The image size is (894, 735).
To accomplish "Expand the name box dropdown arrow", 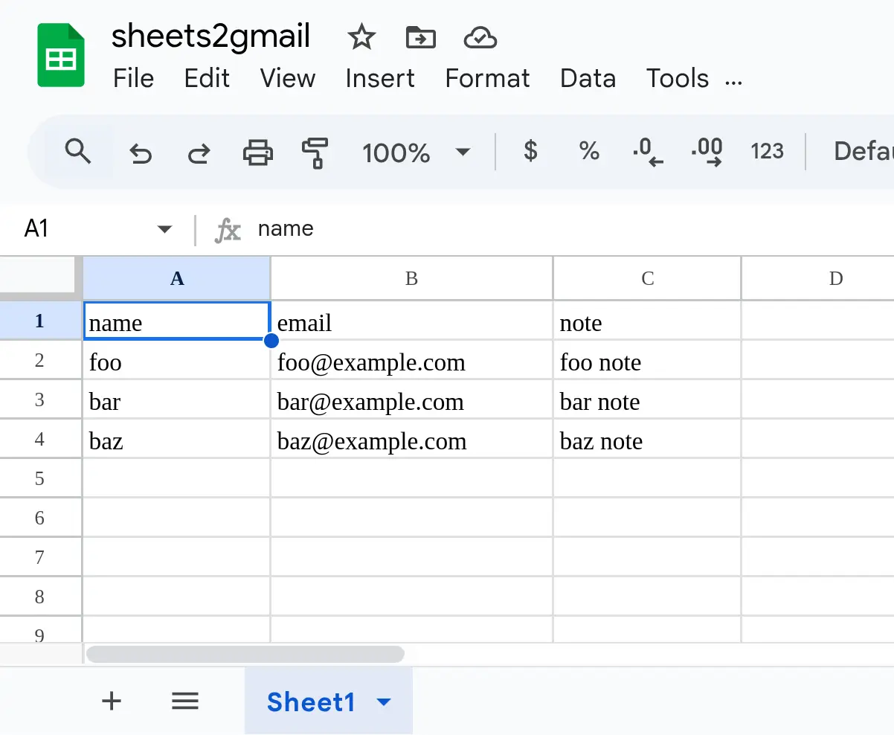I will click(x=165, y=229).
